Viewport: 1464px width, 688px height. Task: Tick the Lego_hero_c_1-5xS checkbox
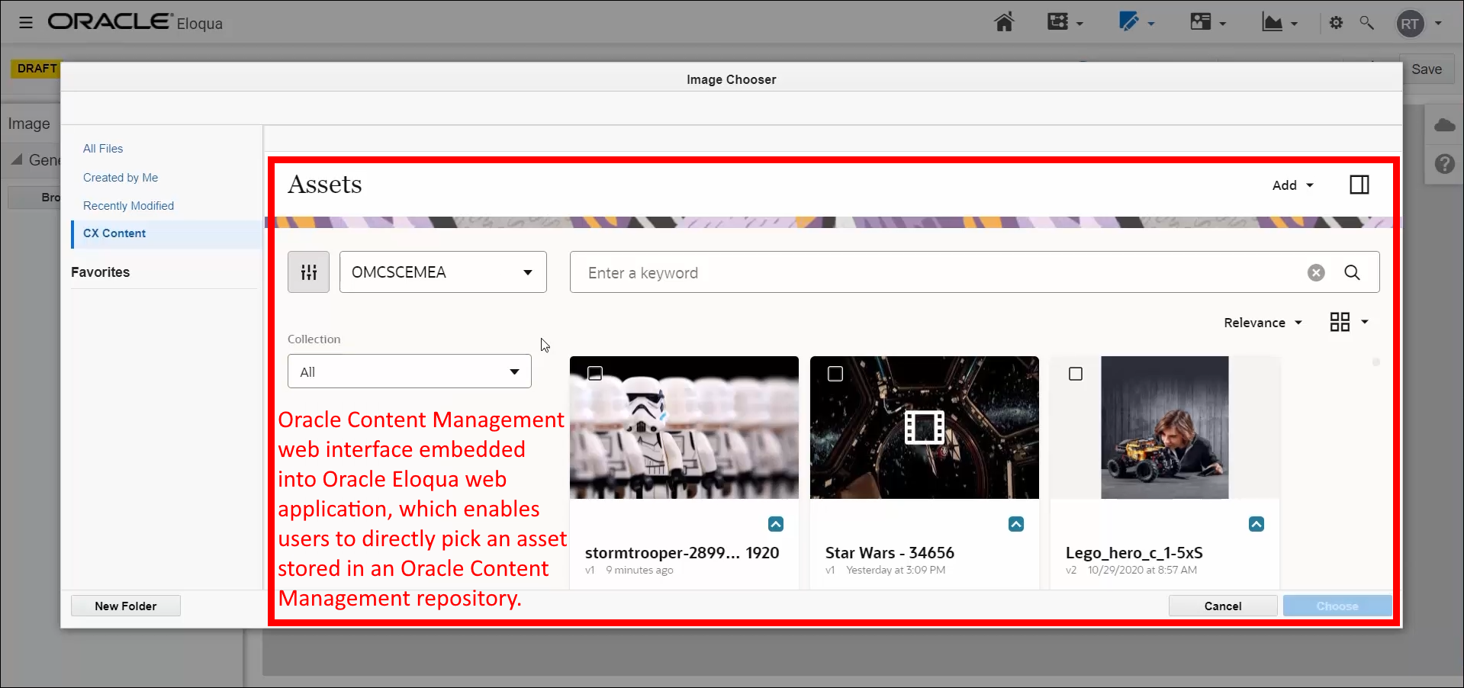[x=1076, y=374]
